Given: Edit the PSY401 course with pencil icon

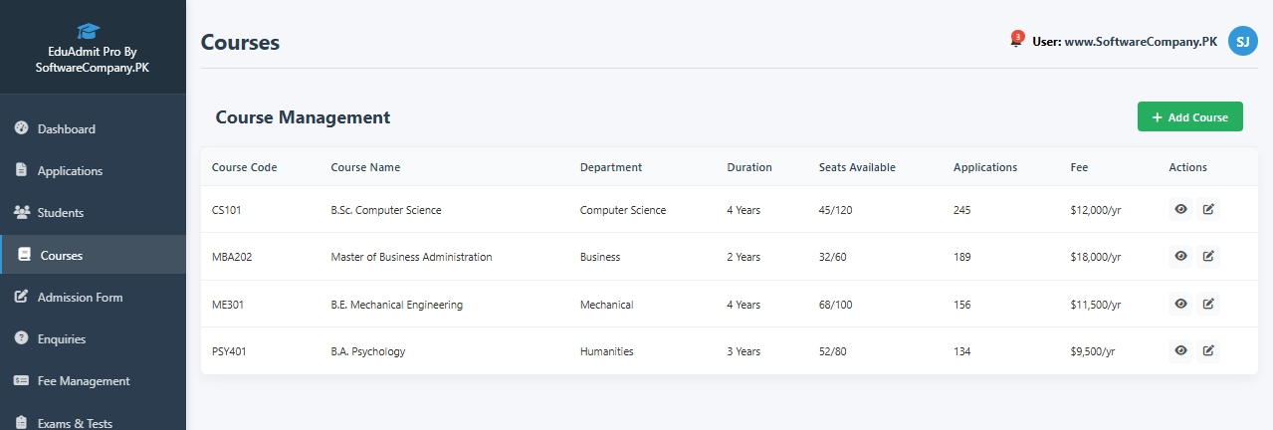Looking at the screenshot, I should point(1208,350).
